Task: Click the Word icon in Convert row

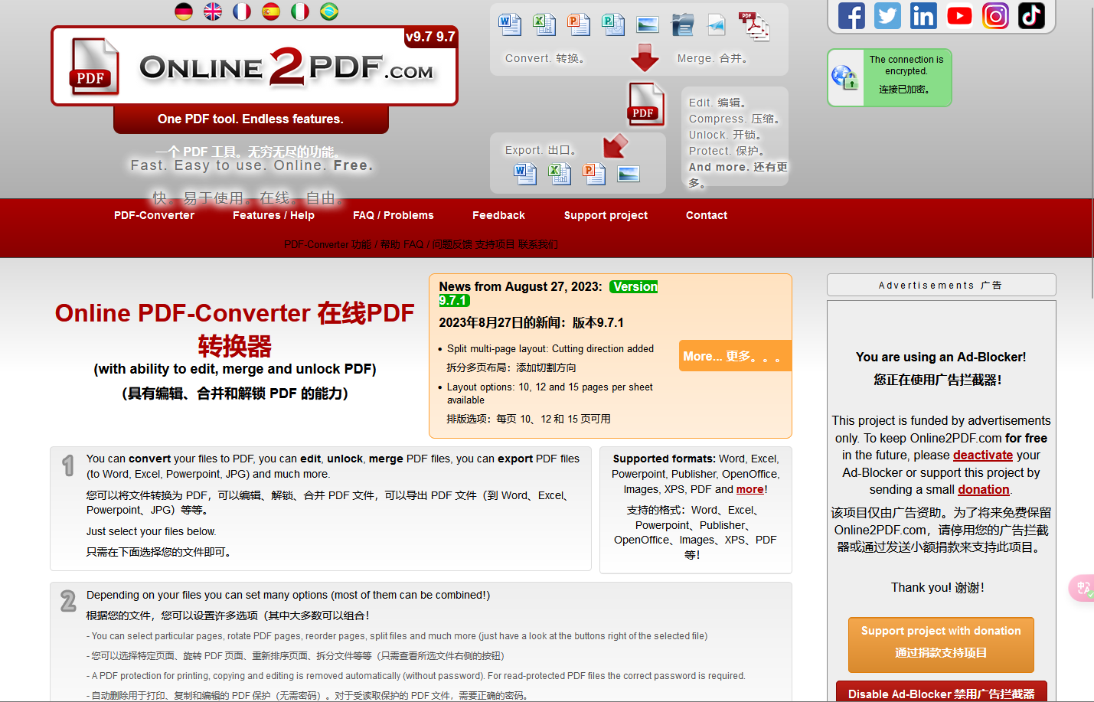Action: (x=510, y=24)
